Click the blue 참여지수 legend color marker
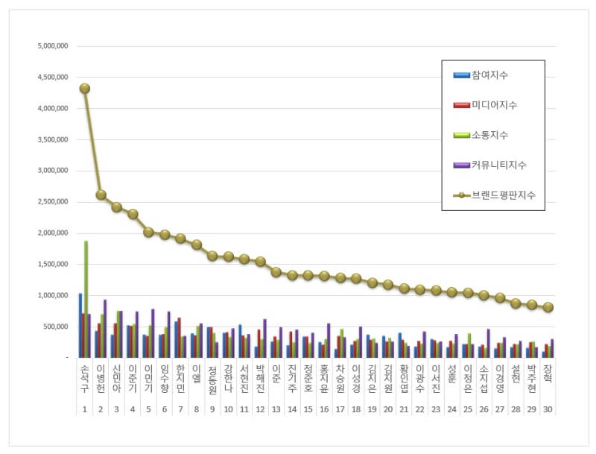The width and height of the screenshot is (596, 454). click(x=461, y=75)
